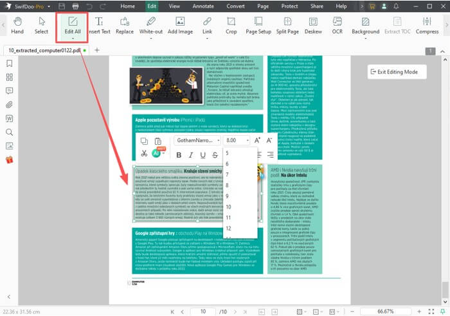Expand the Edit All dropdown arrow

pyautogui.click(x=73, y=38)
